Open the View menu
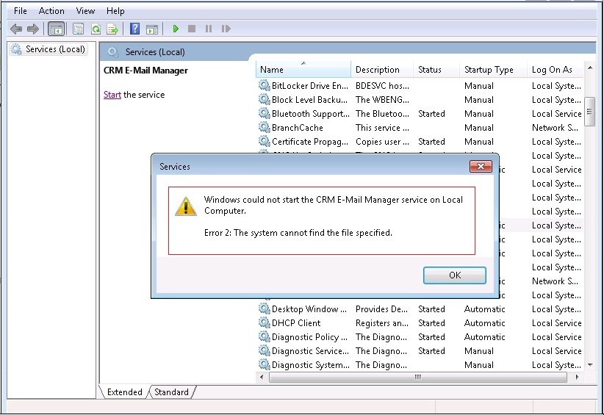604x415 pixels. (85, 11)
